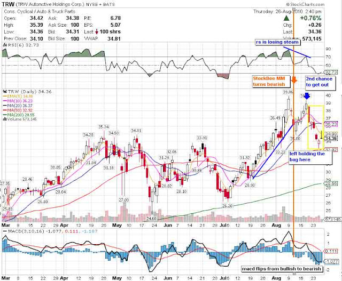342x281 pixels.
Task: Click the Ask price 34.38
Action: coord(73,18)
